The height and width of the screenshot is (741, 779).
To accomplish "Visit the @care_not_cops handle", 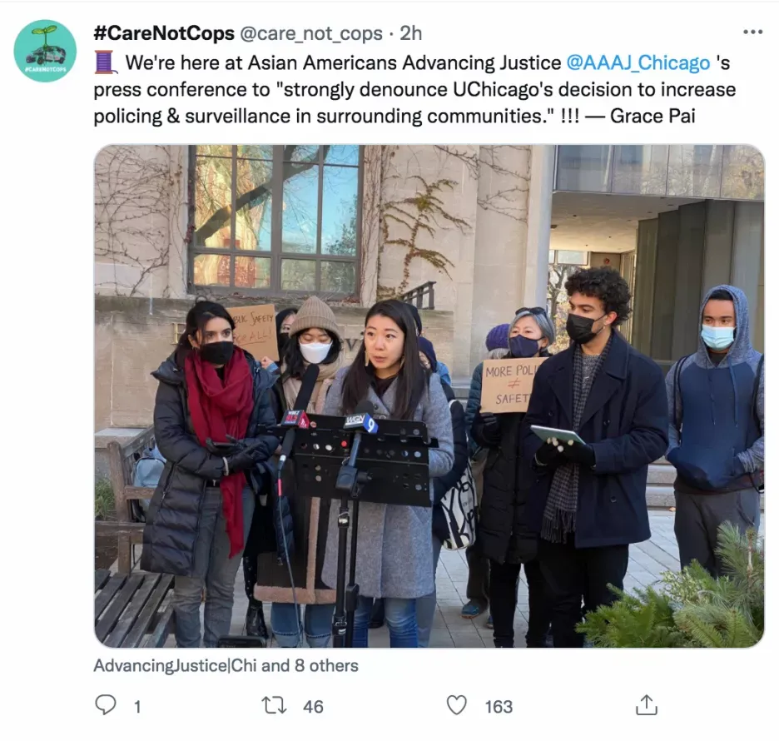I will 311,33.
